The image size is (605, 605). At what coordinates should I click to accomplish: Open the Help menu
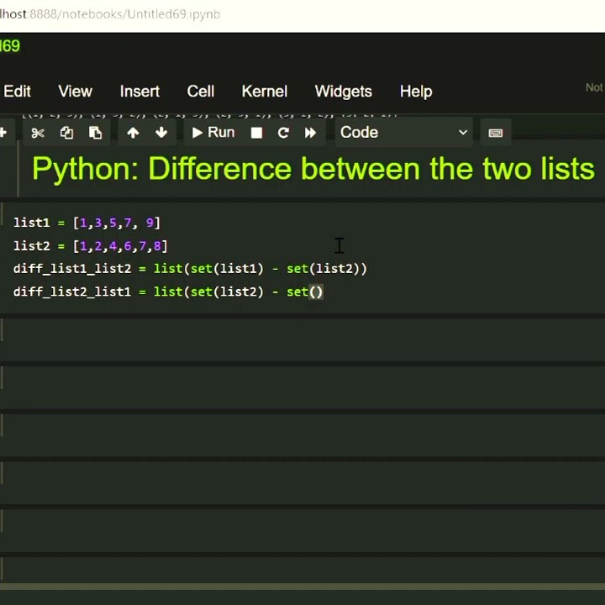tap(416, 92)
